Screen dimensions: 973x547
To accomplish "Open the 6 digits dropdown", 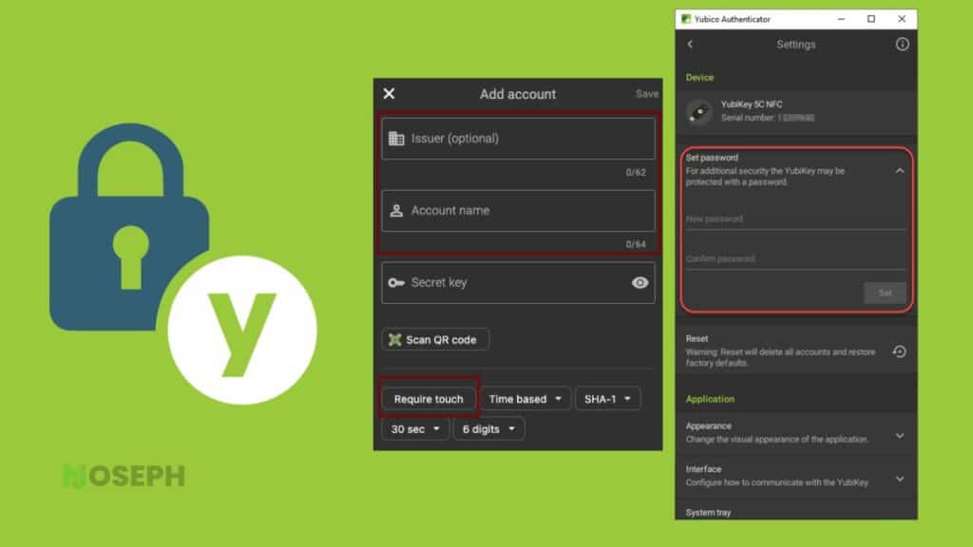I will tap(488, 429).
